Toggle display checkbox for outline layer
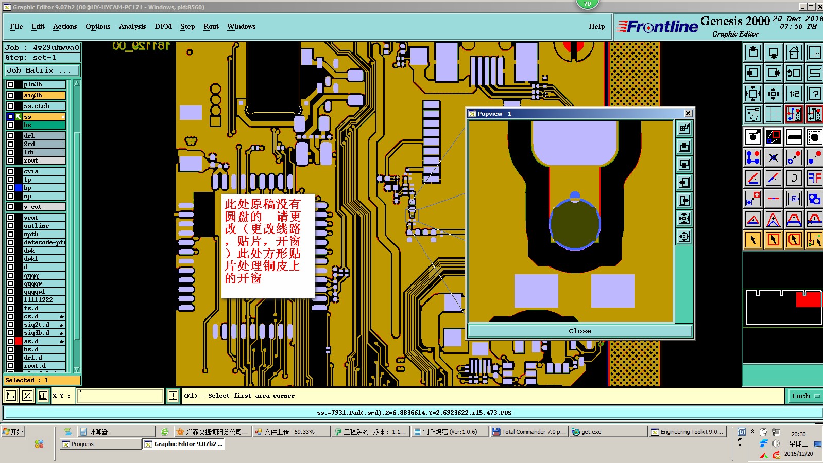The height and width of the screenshot is (463, 823). tap(10, 226)
